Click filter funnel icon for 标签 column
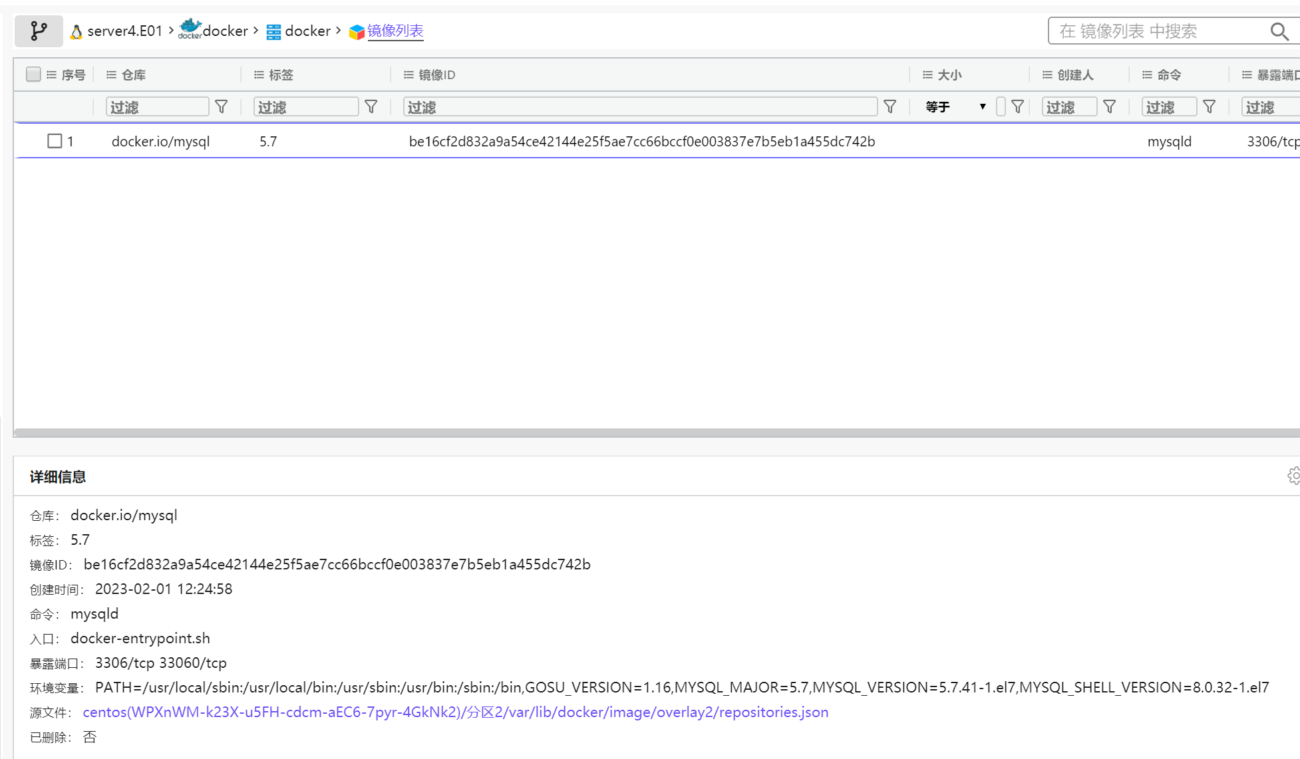Image resolution: width=1300 pixels, height=759 pixels. pyautogui.click(x=371, y=106)
